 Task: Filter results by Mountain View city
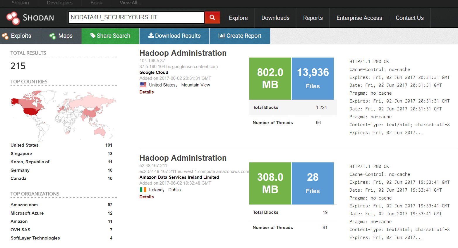(195, 85)
